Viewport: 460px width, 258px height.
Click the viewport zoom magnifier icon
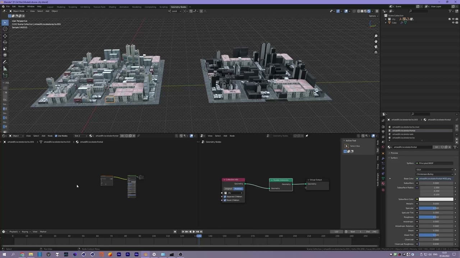[376, 36]
